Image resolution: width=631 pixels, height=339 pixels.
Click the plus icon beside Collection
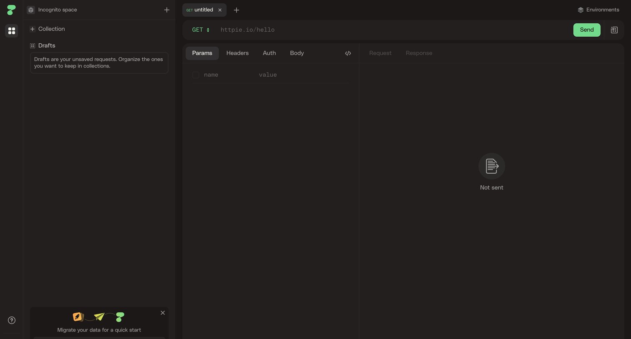[32, 29]
